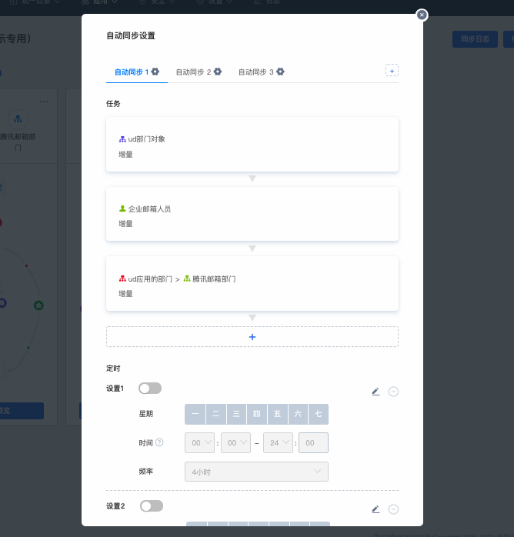Viewport: 514px width, 537px height.
Task: Open gear settings for 自动同步 3
Action: coord(280,72)
